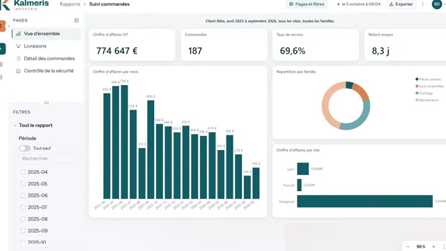Click the Kalmeris Industrie logo
446x251 pixels.
25,5
